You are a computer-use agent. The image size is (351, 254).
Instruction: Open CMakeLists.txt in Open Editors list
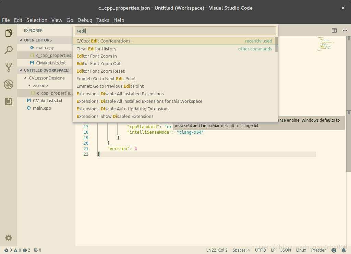pyautogui.click(x=45, y=63)
